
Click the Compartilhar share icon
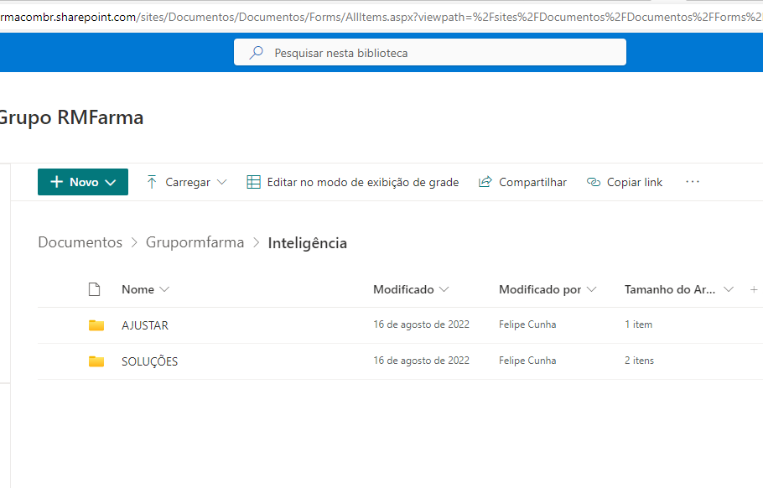pos(485,182)
